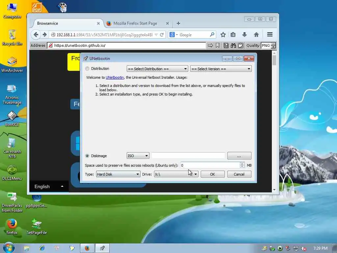
Task: Launch WinArchiver from the desktop
Action: click(12, 65)
